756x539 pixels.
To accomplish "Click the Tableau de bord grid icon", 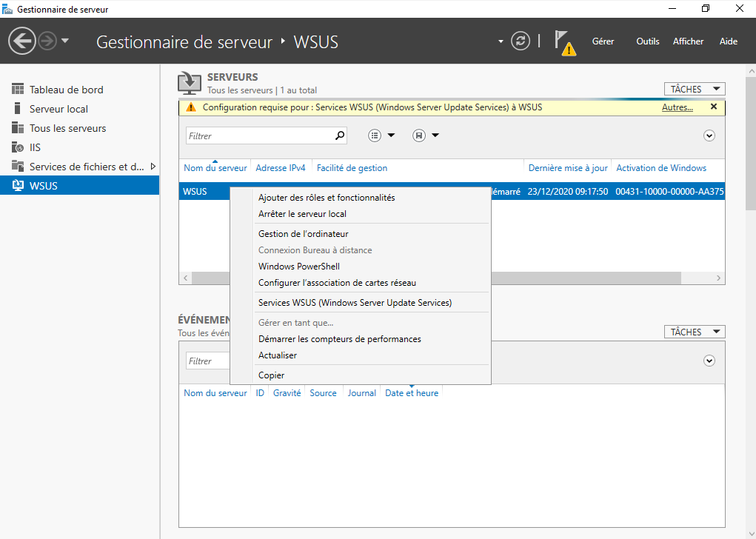I will pos(18,89).
